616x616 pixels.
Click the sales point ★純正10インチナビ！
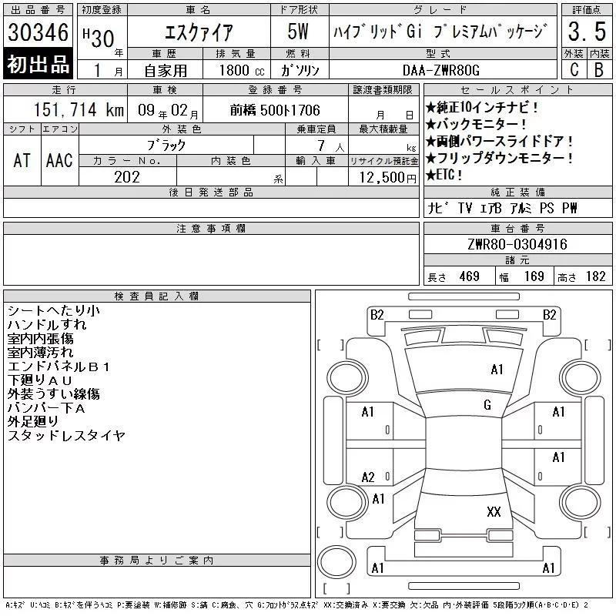tap(482, 107)
